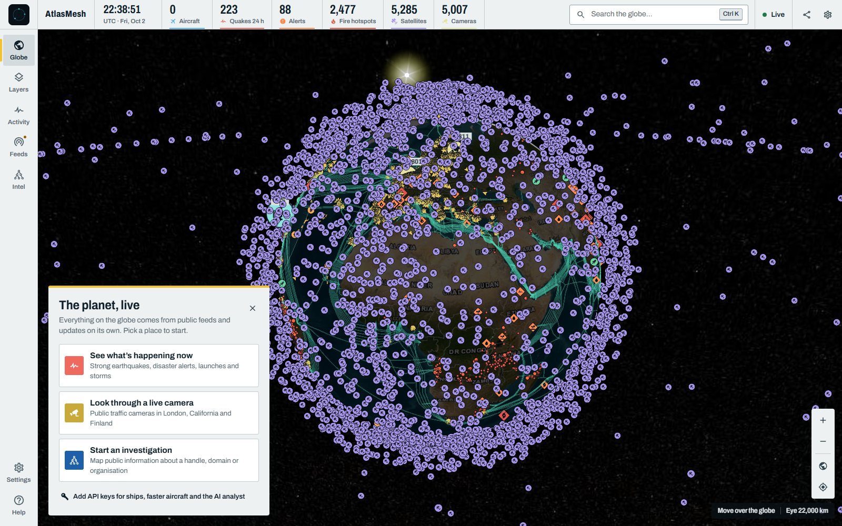Image resolution: width=842 pixels, height=526 pixels.
Task: Click the AtlasMesh title text
Action: pyautogui.click(x=65, y=14)
